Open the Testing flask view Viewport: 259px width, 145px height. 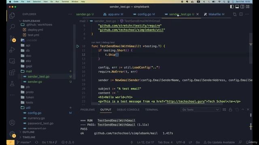click(x=12, y=84)
